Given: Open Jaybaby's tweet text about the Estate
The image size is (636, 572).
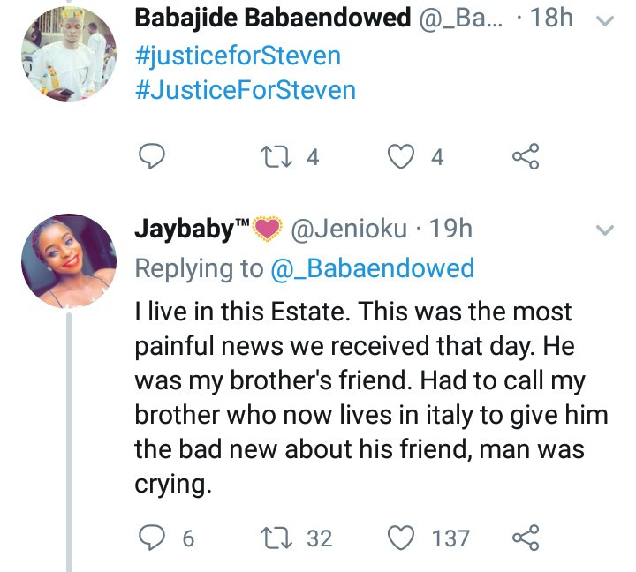Looking at the screenshot, I should (x=372, y=398).
